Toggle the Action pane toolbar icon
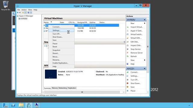193x108 pixels. coord(31,13)
